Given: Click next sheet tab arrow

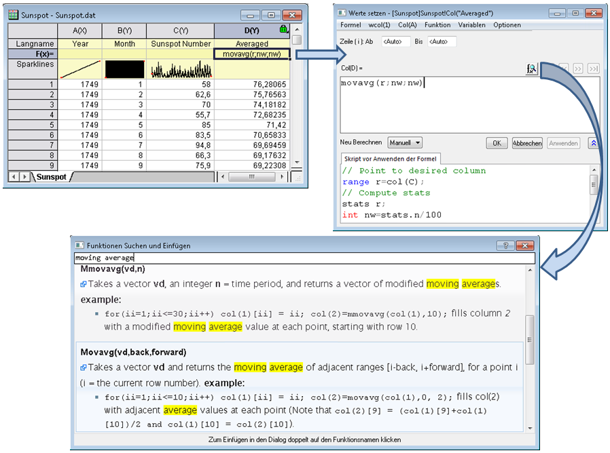Looking at the screenshot, I should (24, 177).
